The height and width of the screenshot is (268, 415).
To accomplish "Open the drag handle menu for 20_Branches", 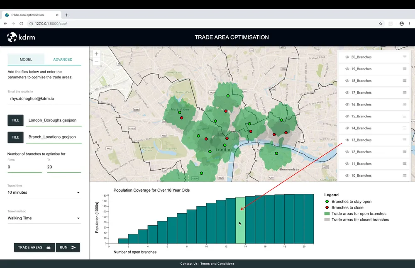I will 405,57.
